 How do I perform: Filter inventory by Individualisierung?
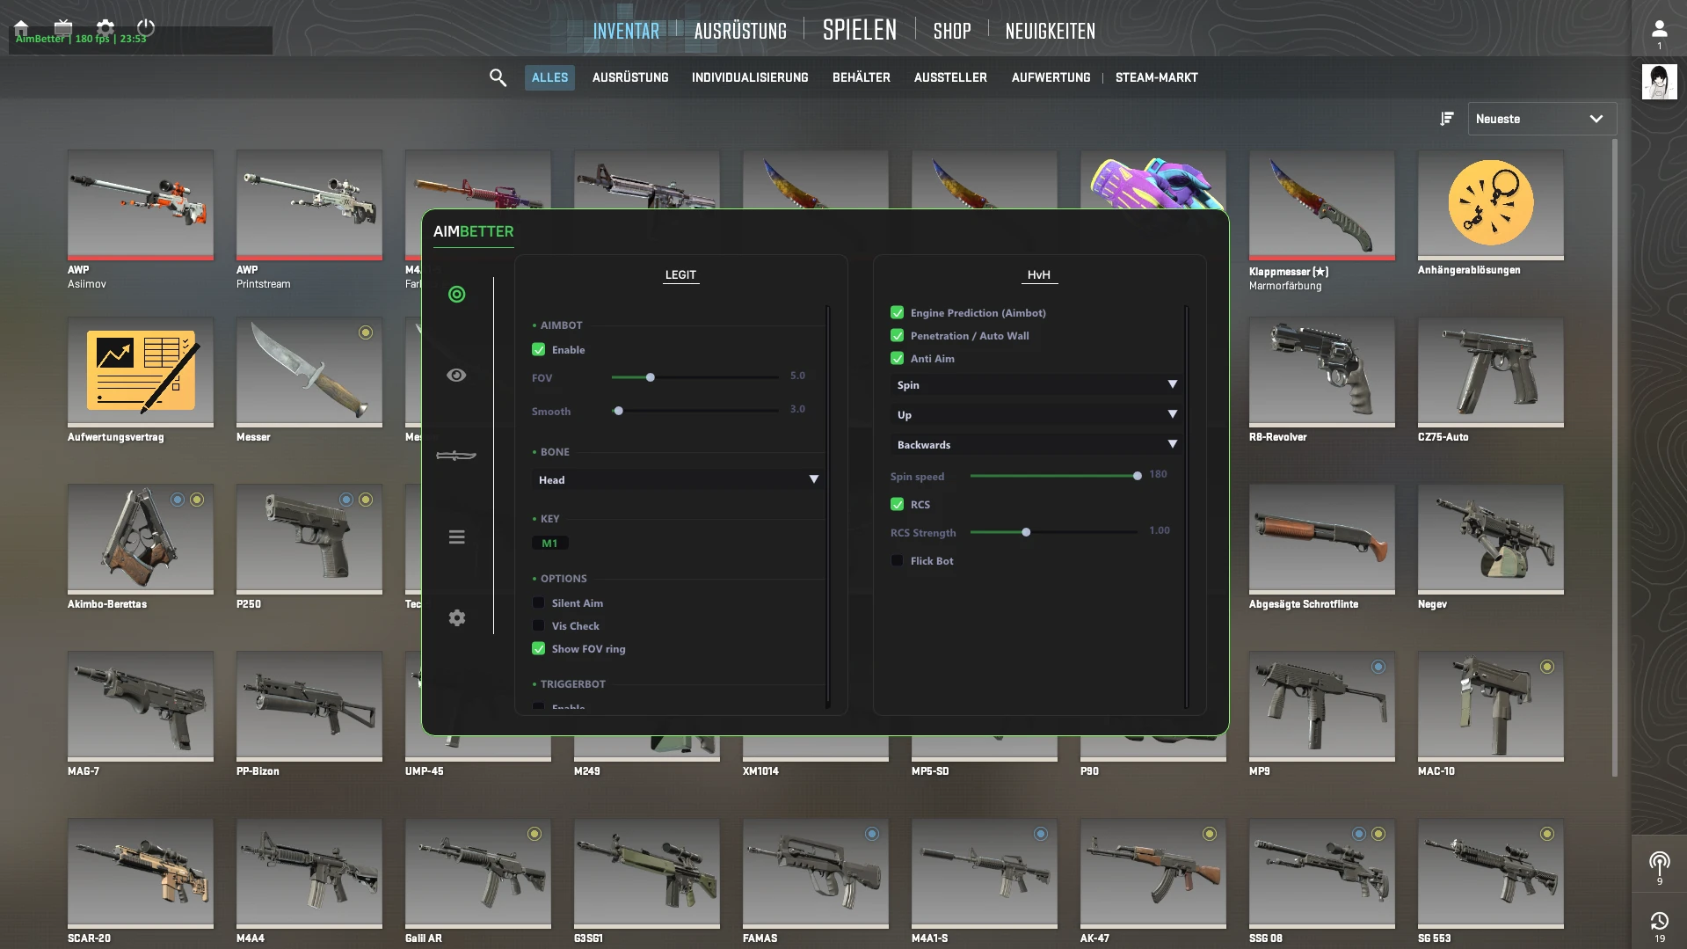tap(750, 77)
